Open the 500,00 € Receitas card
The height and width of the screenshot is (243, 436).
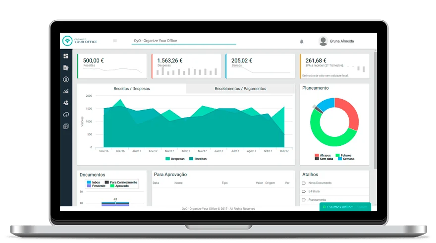(x=112, y=66)
